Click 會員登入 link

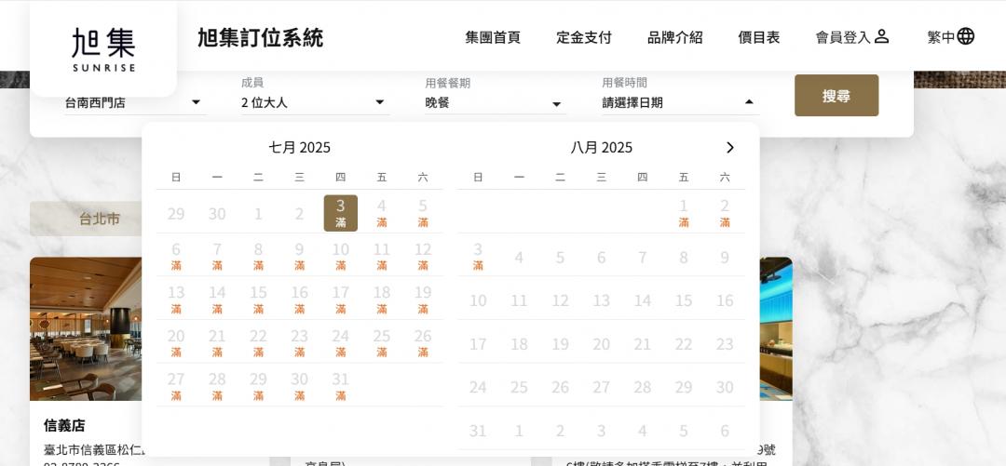[x=843, y=38]
